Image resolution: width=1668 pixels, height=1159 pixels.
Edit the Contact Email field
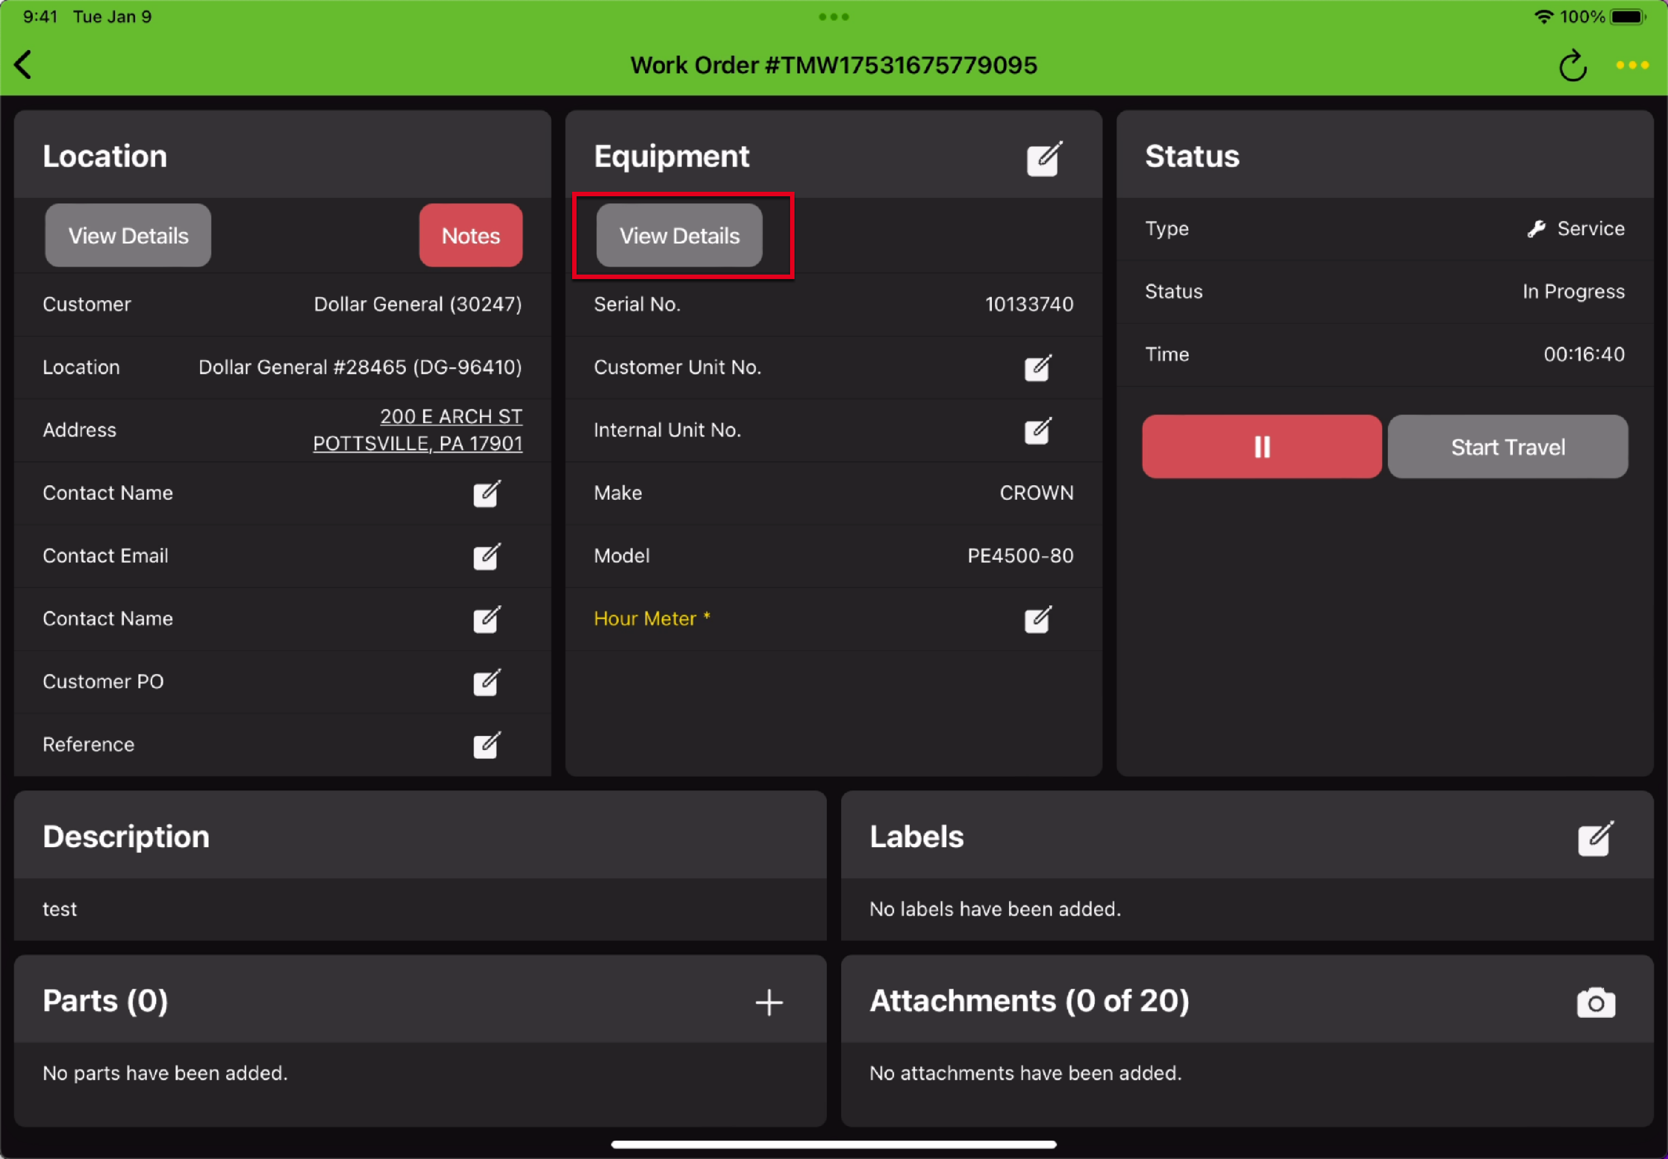tap(486, 556)
